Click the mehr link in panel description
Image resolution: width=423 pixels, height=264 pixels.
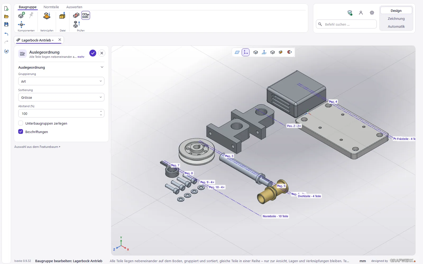(81, 57)
